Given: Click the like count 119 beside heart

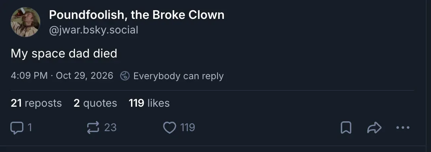Looking at the screenshot, I should [x=187, y=128].
